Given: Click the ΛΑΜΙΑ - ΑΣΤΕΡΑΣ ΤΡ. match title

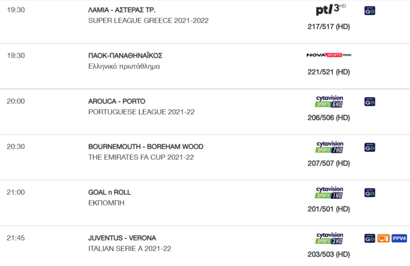Looking at the screenshot, I should [x=122, y=10].
